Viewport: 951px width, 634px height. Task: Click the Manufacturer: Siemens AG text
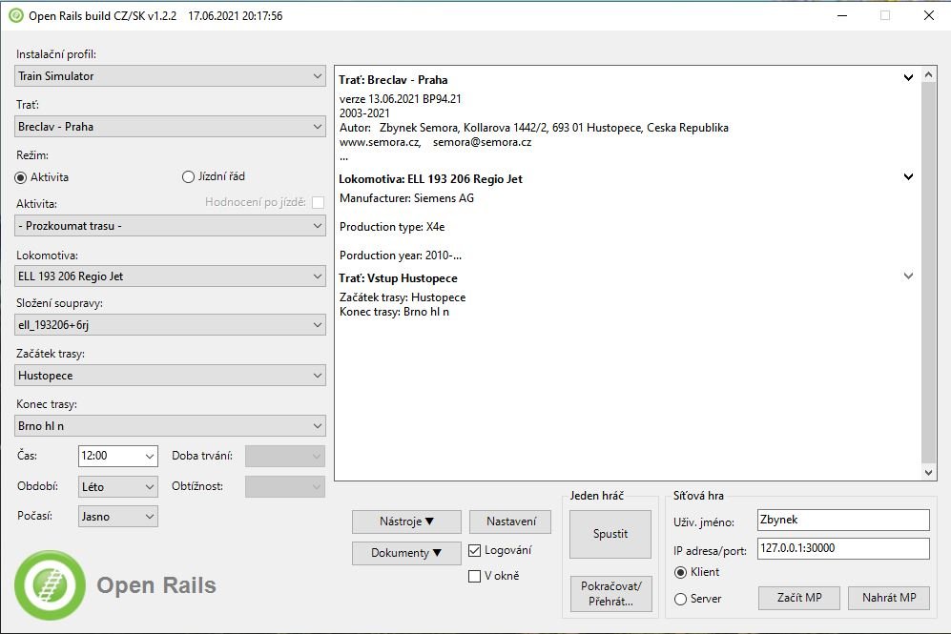point(406,198)
